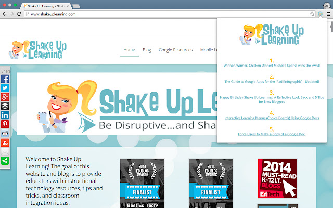Share by email envelope icon

[x=5, y=151]
